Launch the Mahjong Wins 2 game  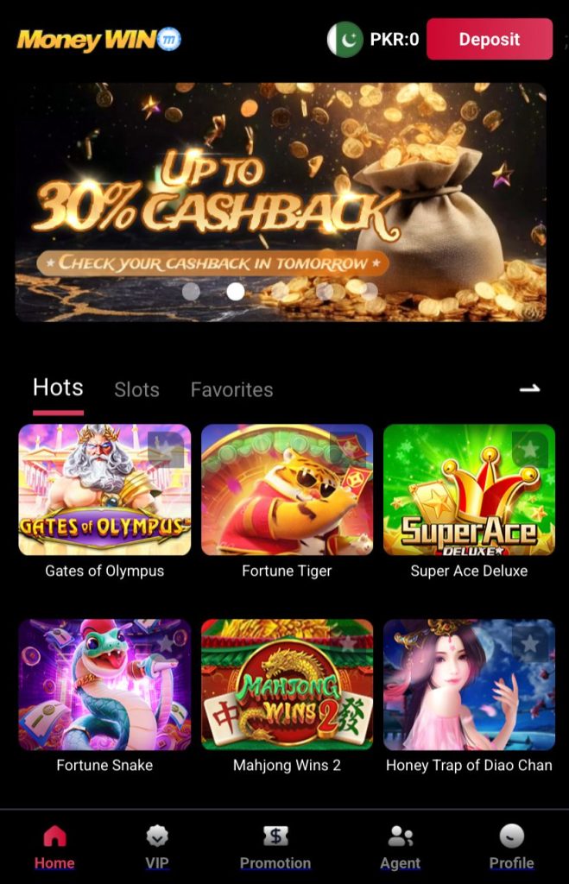(287, 685)
